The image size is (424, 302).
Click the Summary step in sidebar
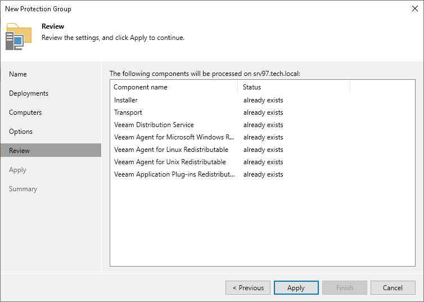23,189
